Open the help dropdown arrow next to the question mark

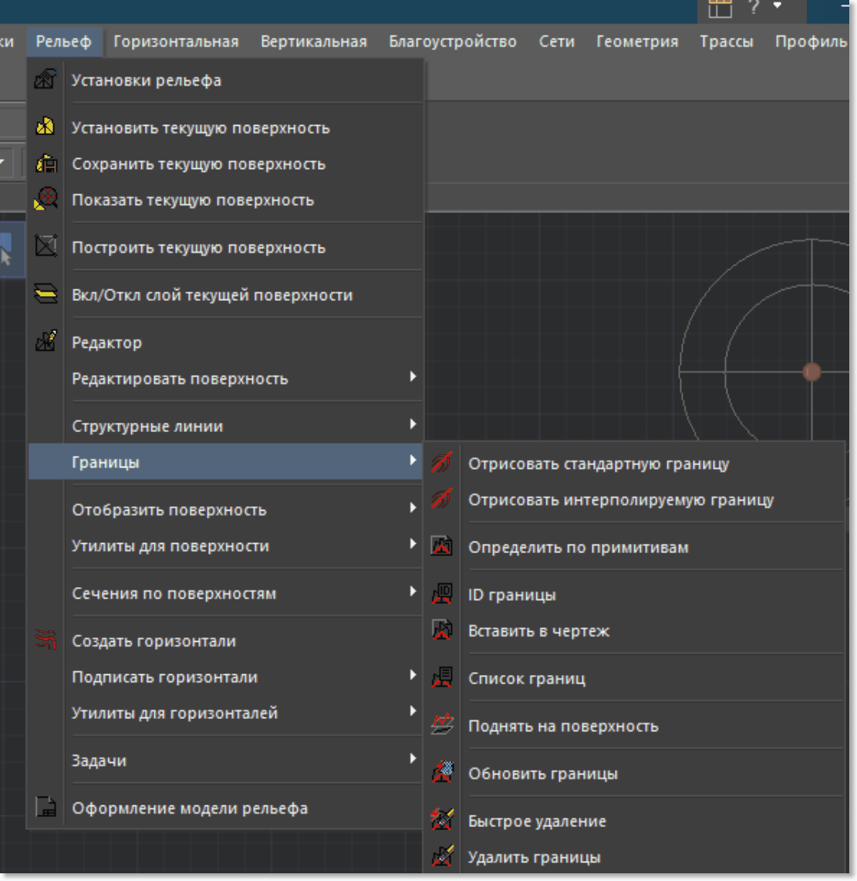click(778, 6)
